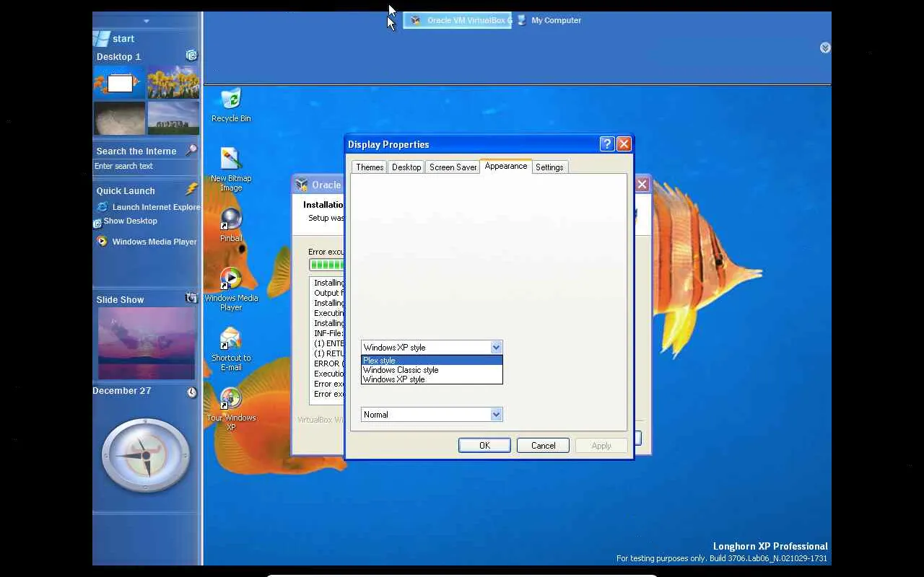Collapse the Windows XP style combo box arrow
The image size is (924, 577).
point(496,348)
